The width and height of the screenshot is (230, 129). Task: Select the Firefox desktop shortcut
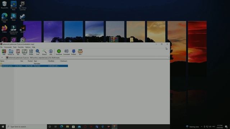[4, 29]
